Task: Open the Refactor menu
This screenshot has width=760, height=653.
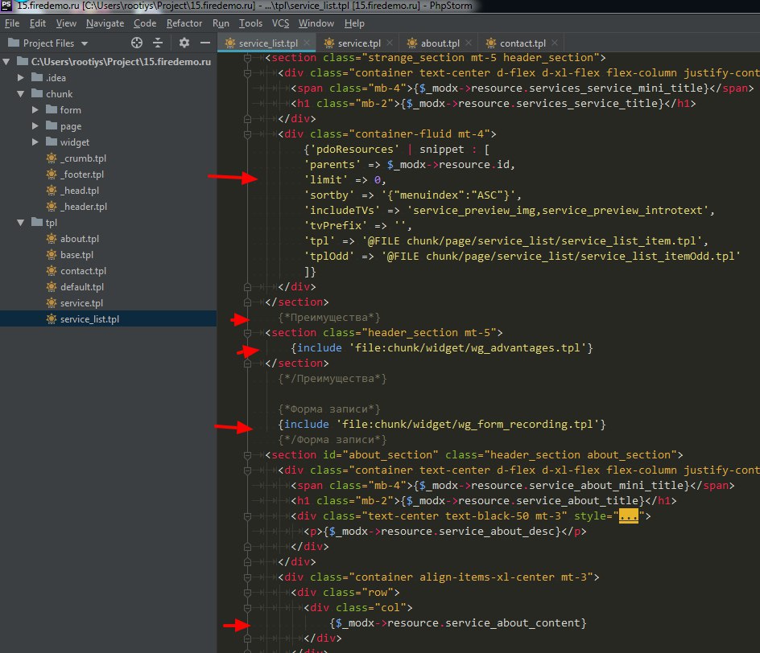Action: 184,23
